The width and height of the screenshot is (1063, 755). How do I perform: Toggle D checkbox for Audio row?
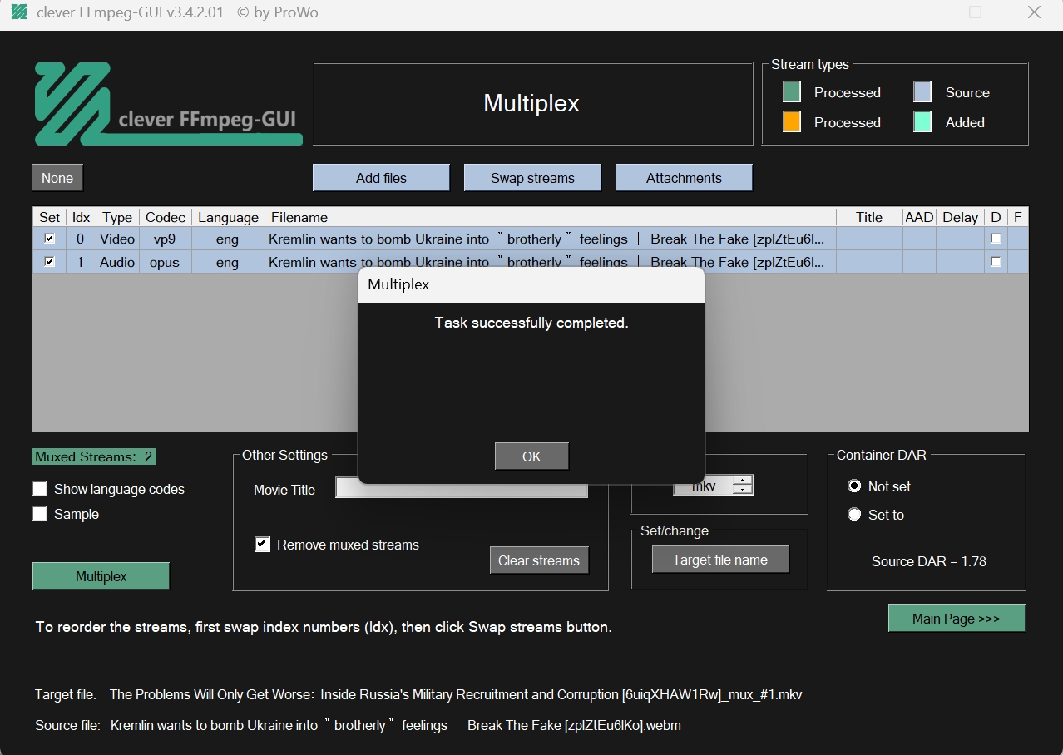[x=996, y=262]
